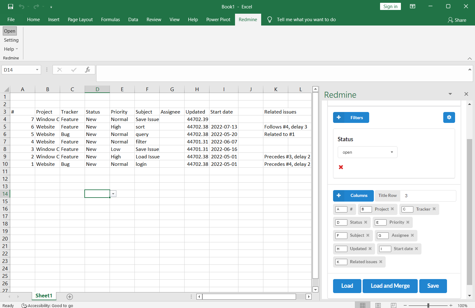Viewport: 475px width, 308px height.
Task: Remove the Tracker column chip
Action: [x=435, y=209]
